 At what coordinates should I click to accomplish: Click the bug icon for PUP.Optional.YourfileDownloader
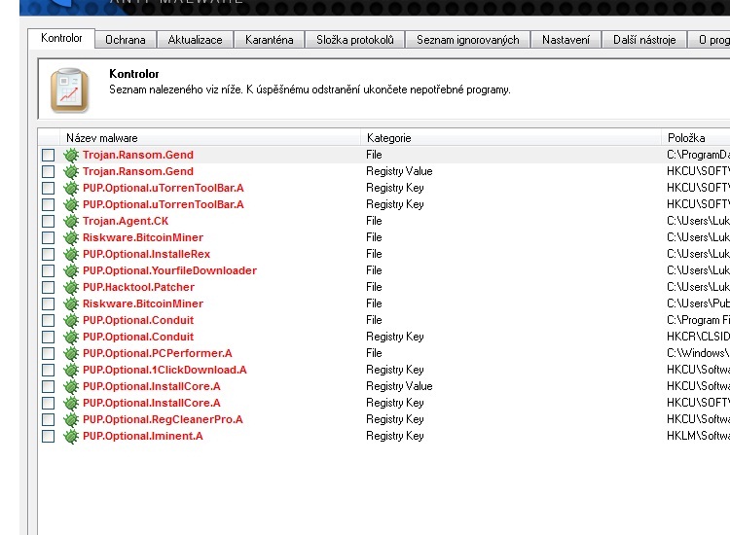[x=71, y=270]
